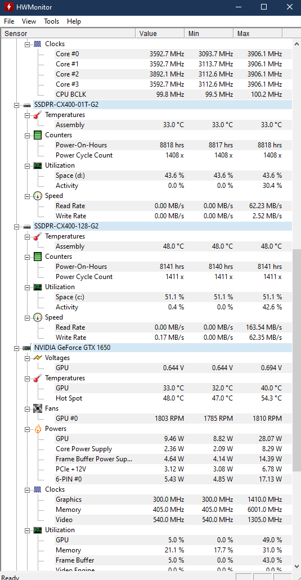Click the vertical scrollbar thumb
Image resolution: width=301 pixels, height=580 pixels.
pyautogui.click(x=296, y=360)
